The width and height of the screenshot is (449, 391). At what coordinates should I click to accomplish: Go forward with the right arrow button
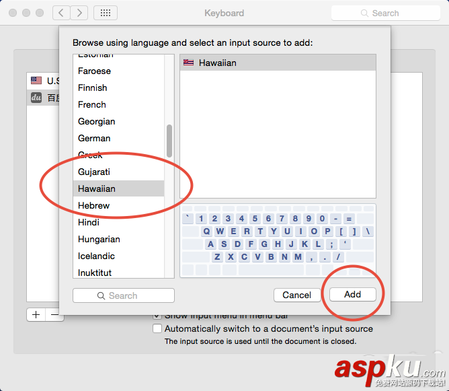[79, 13]
